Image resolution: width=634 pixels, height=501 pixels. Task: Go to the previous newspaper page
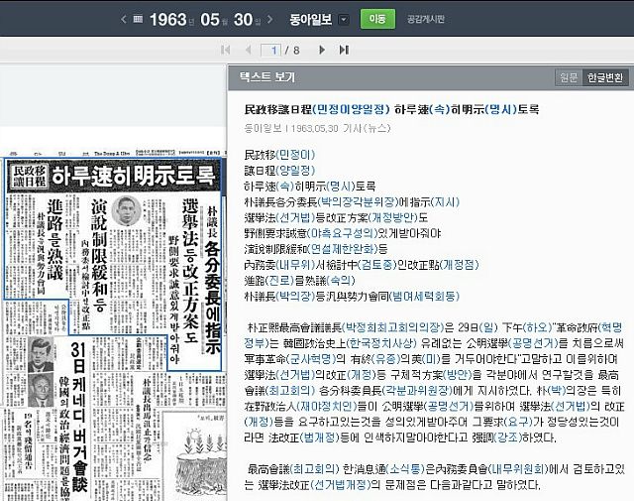pyautogui.click(x=249, y=50)
